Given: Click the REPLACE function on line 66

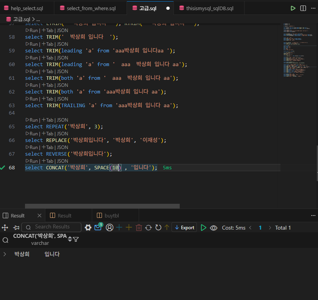Looking at the screenshot, I should click(56, 140).
